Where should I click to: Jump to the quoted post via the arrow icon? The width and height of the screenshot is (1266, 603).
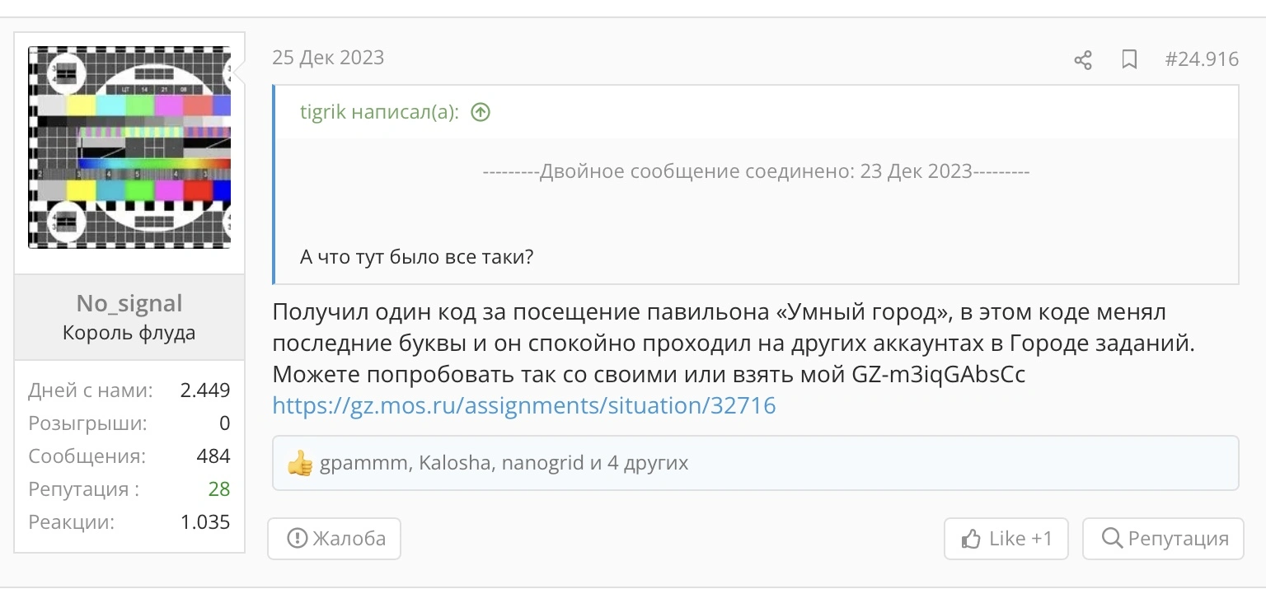[481, 112]
